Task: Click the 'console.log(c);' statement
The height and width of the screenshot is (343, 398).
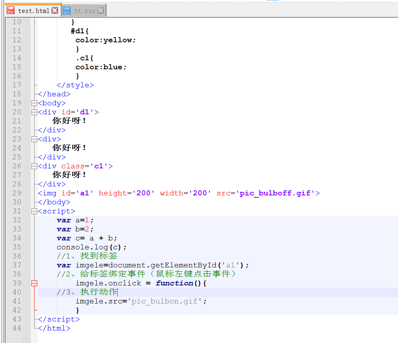Action: click(91, 247)
